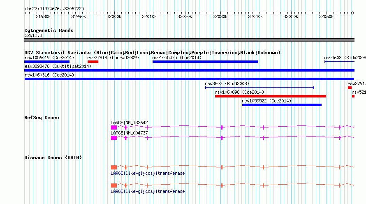Select the red nsv1060896 loss bar
Viewport: 366px width, 204px height.
[x=271, y=96]
